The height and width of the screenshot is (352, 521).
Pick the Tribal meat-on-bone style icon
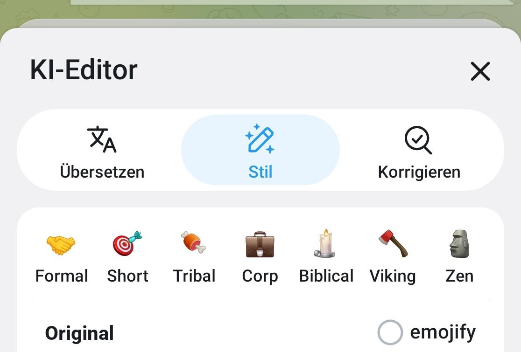point(194,243)
